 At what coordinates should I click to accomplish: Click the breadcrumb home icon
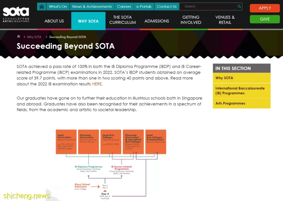pyautogui.click(x=18, y=36)
